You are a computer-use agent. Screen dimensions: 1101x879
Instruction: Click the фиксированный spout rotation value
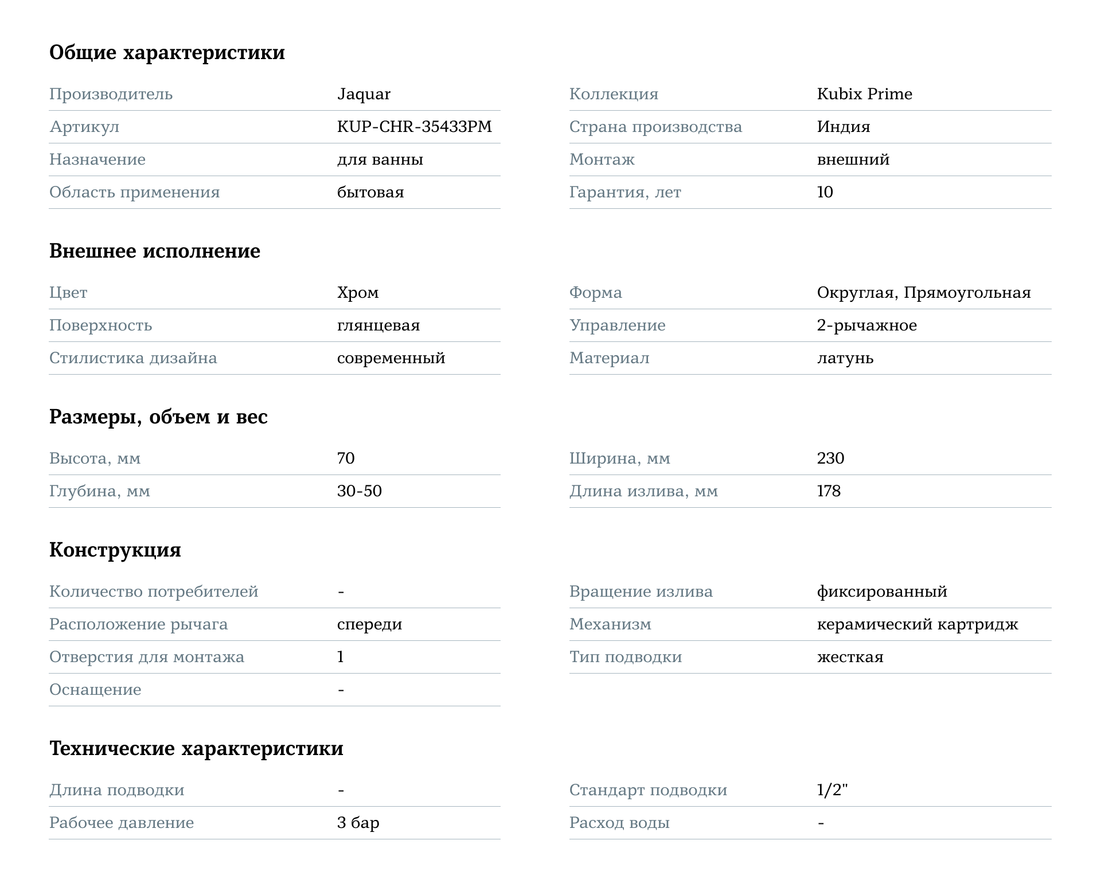pos(882,592)
